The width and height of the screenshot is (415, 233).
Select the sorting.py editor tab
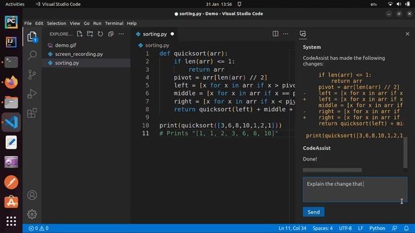pos(155,34)
